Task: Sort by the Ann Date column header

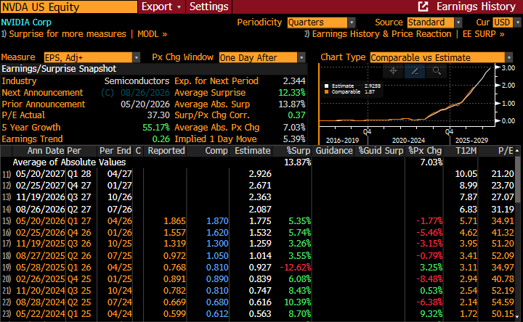Action: (x=45, y=151)
